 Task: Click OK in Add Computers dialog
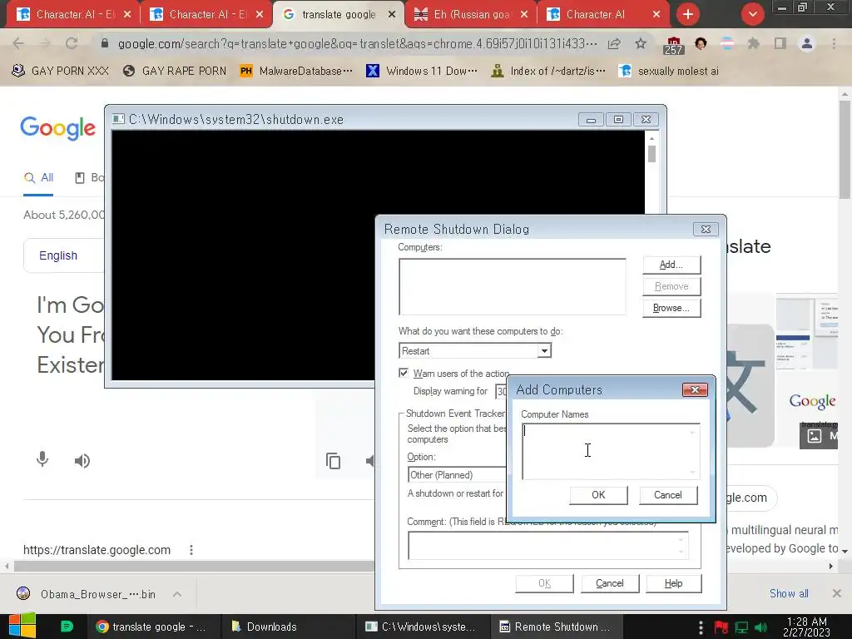pos(598,495)
